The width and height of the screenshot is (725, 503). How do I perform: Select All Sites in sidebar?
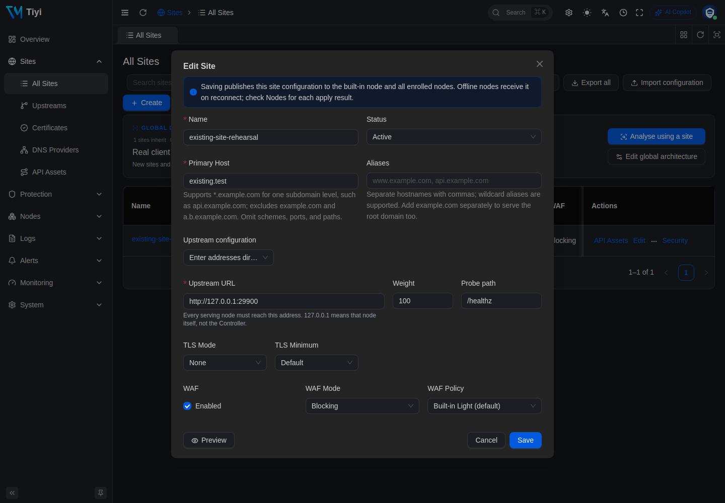[56, 83]
